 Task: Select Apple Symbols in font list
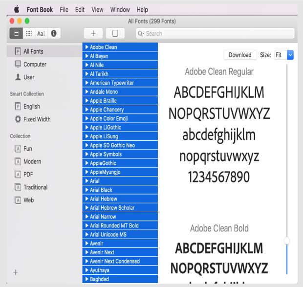(x=120, y=154)
